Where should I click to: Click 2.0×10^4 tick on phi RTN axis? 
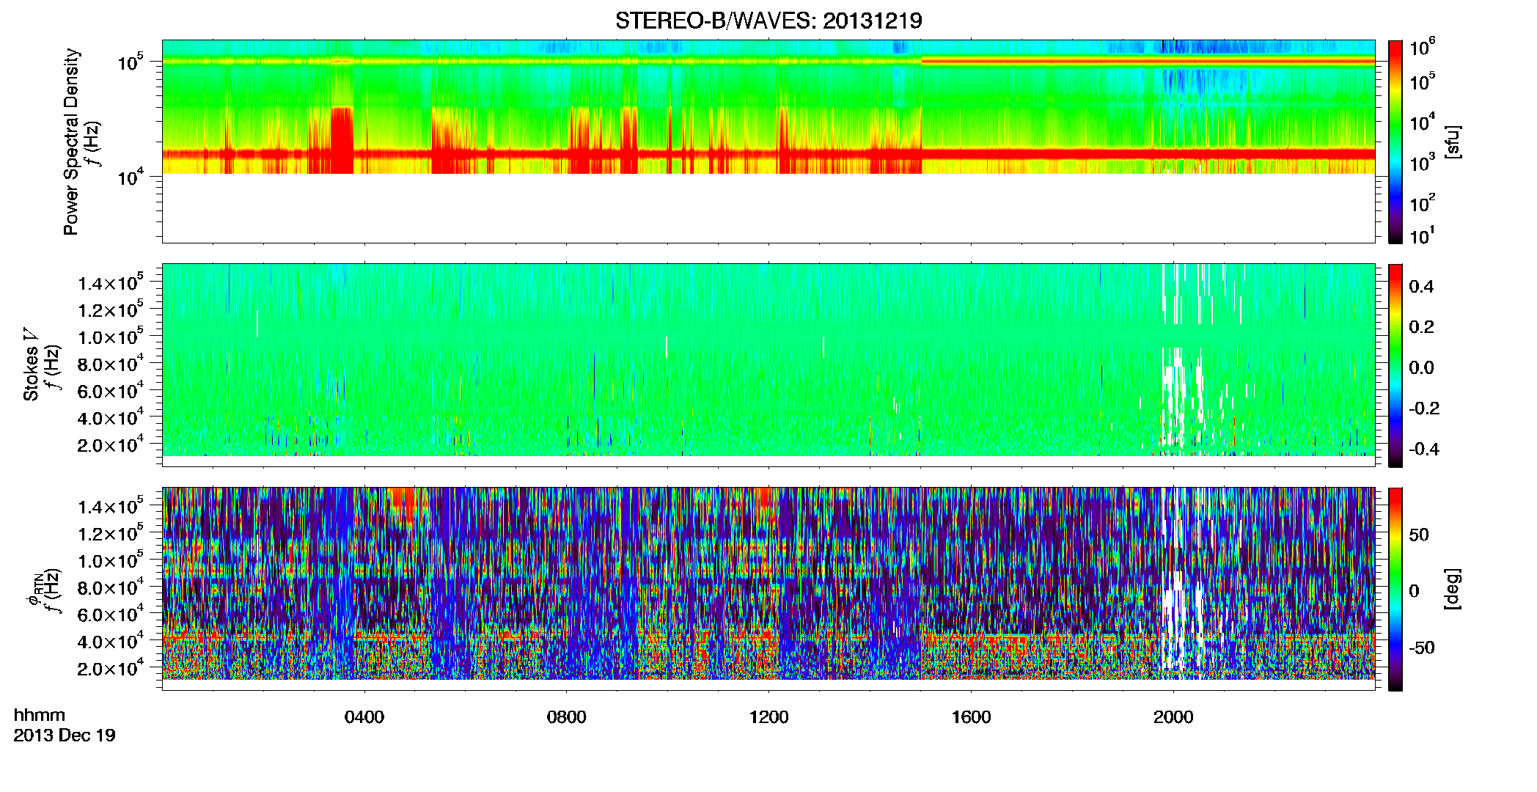(x=111, y=667)
